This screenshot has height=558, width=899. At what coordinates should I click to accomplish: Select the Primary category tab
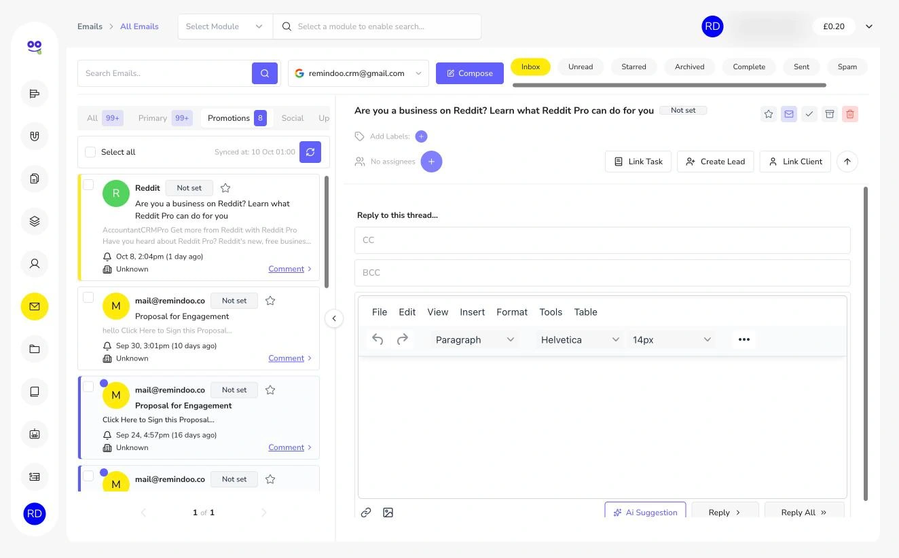click(x=165, y=118)
